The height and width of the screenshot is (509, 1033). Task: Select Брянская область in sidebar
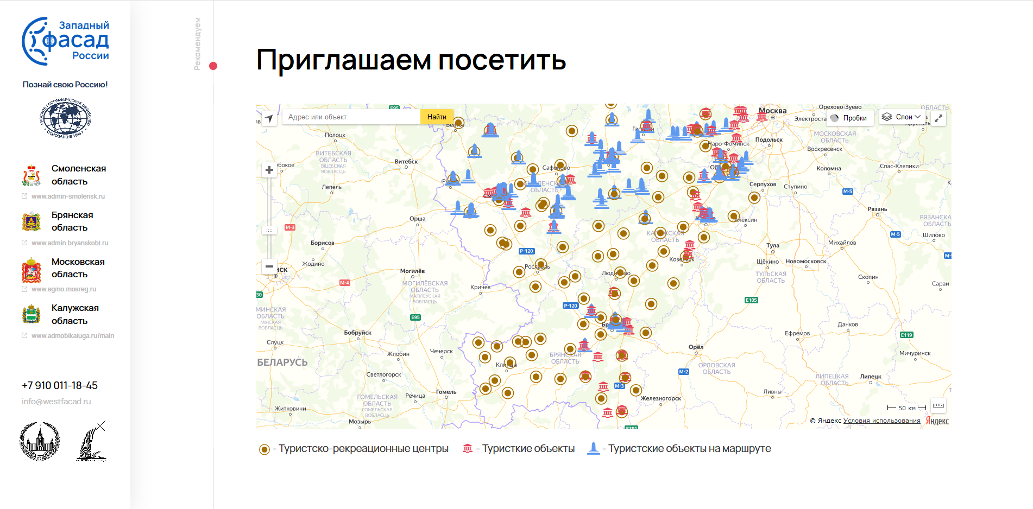(72, 221)
